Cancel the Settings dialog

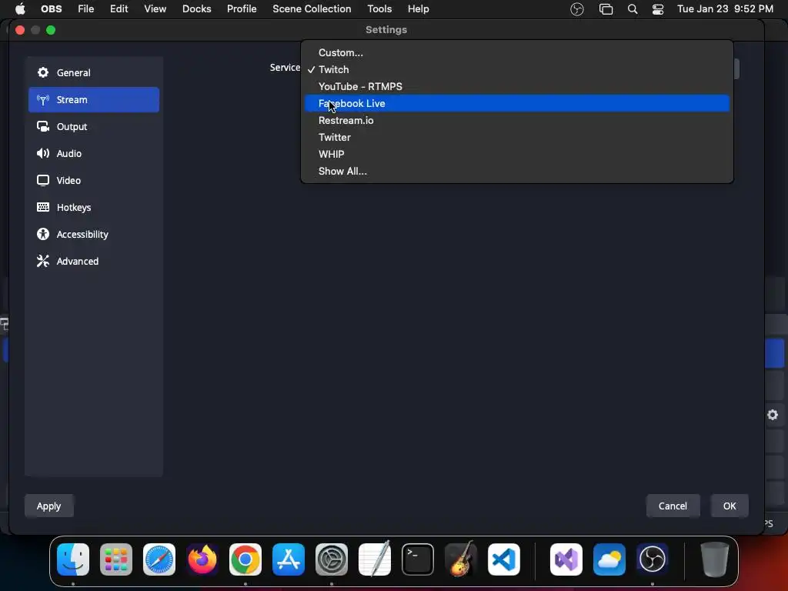pyautogui.click(x=673, y=506)
